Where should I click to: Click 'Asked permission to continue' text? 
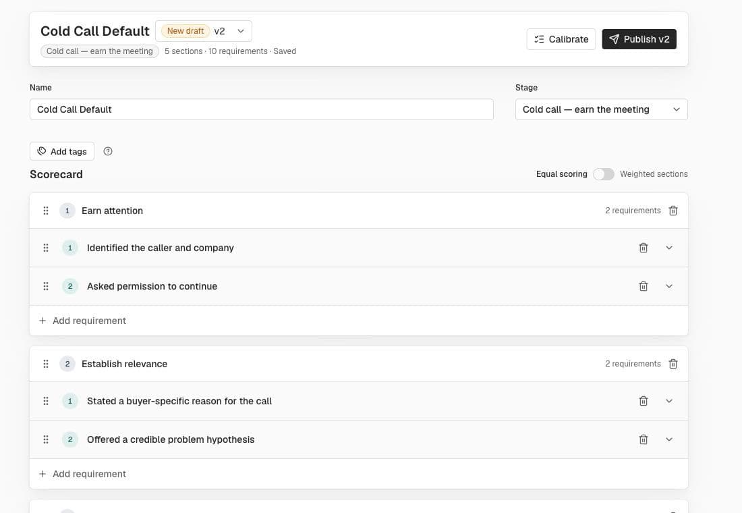[152, 286]
